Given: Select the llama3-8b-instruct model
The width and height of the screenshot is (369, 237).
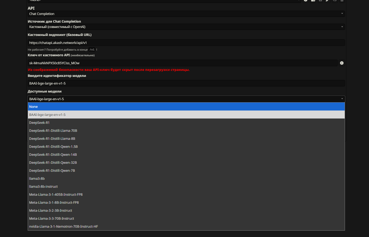Looking at the screenshot, I should 186,186.
